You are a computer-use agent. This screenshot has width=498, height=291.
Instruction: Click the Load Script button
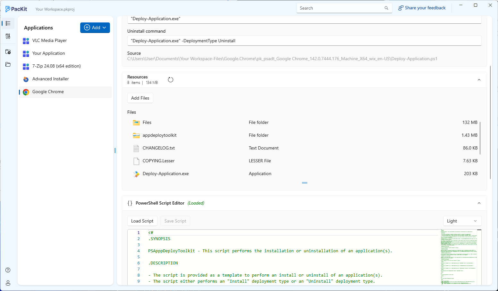pyautogui.click(x=142, y=221)
